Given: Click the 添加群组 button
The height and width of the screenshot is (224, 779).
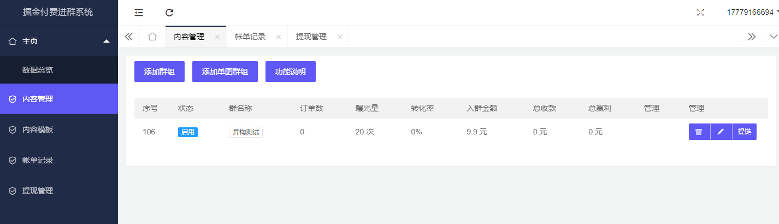Looking at the screenshot, I should coord(160,72).
